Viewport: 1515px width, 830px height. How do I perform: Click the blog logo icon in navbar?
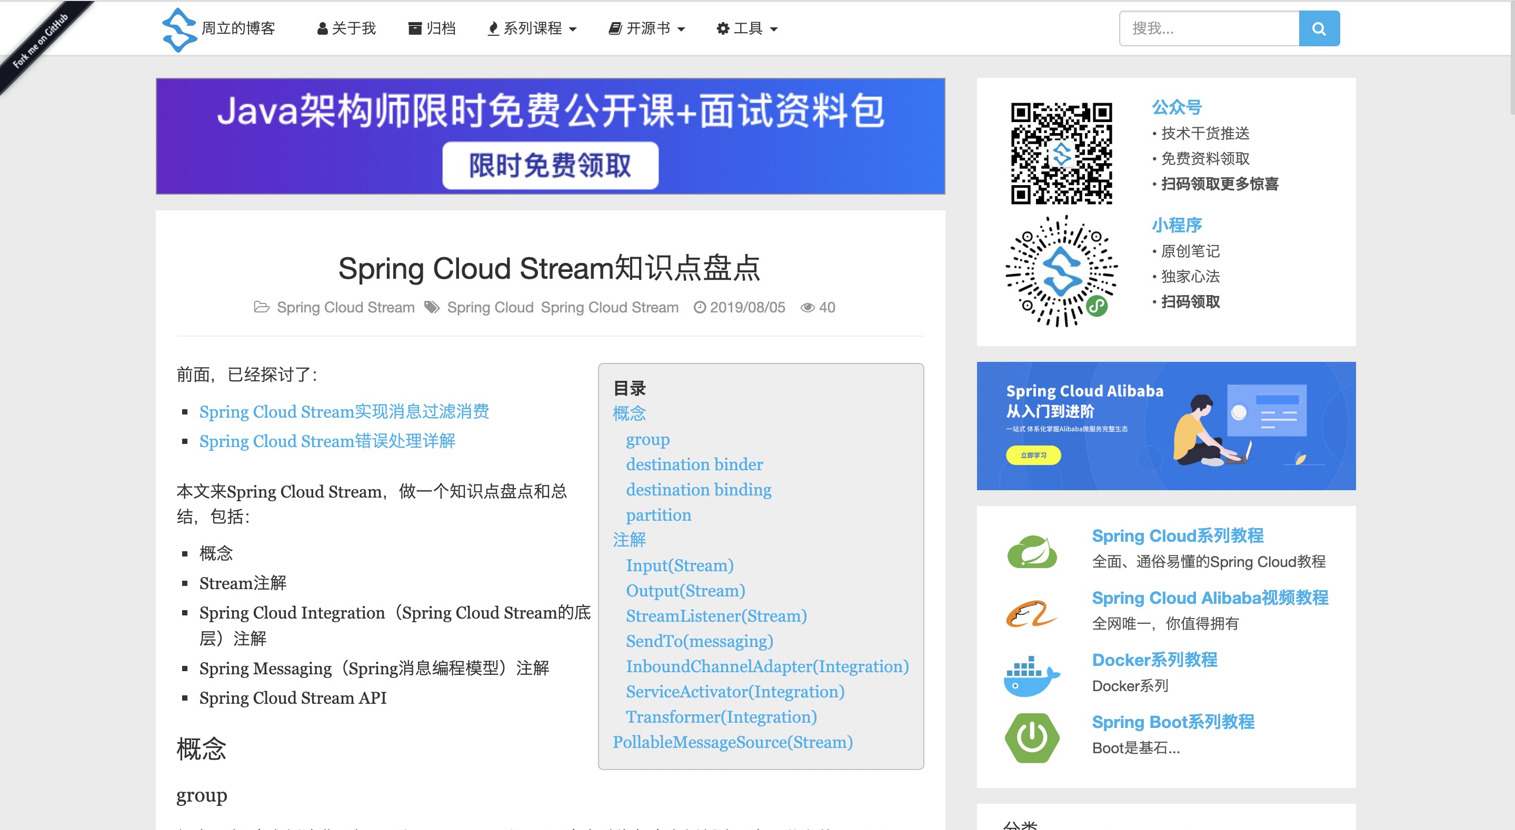(x=179, y=29)
